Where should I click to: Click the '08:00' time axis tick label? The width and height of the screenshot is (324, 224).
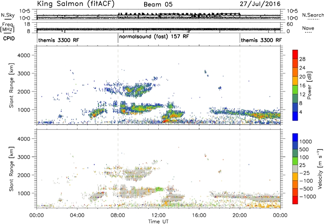(118, 216)
